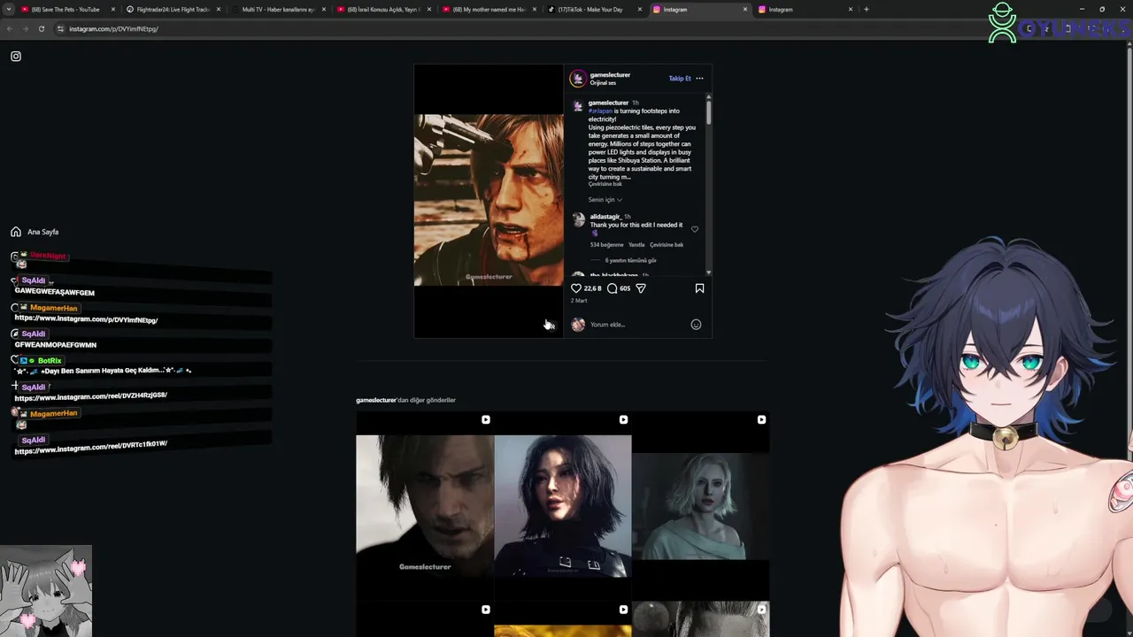Viewport: 1133px width, 637px height.
Task: Save the post with bookmark icon
Action: coord(699,288)
